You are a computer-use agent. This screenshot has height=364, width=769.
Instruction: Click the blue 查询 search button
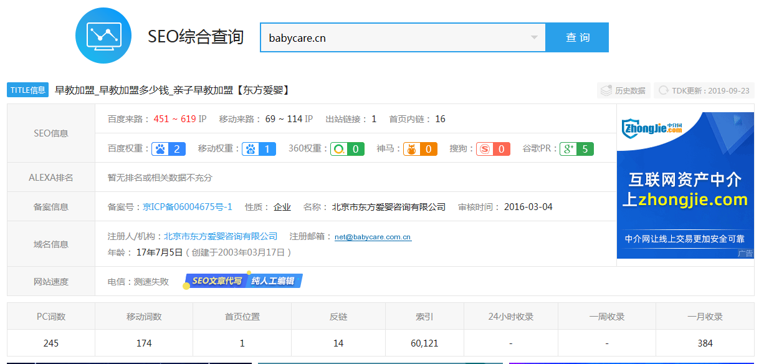(577, 37)
